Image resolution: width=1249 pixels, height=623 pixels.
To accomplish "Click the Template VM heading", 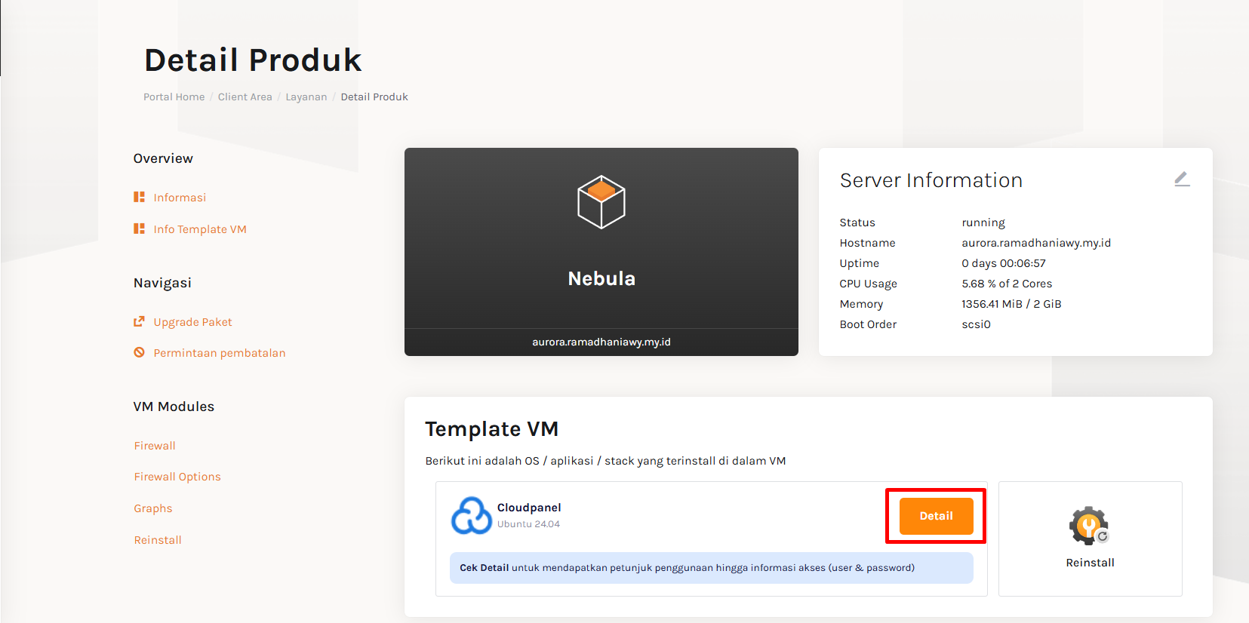I will coord(492,429).
